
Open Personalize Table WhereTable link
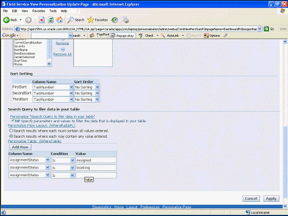click(34, 141)
